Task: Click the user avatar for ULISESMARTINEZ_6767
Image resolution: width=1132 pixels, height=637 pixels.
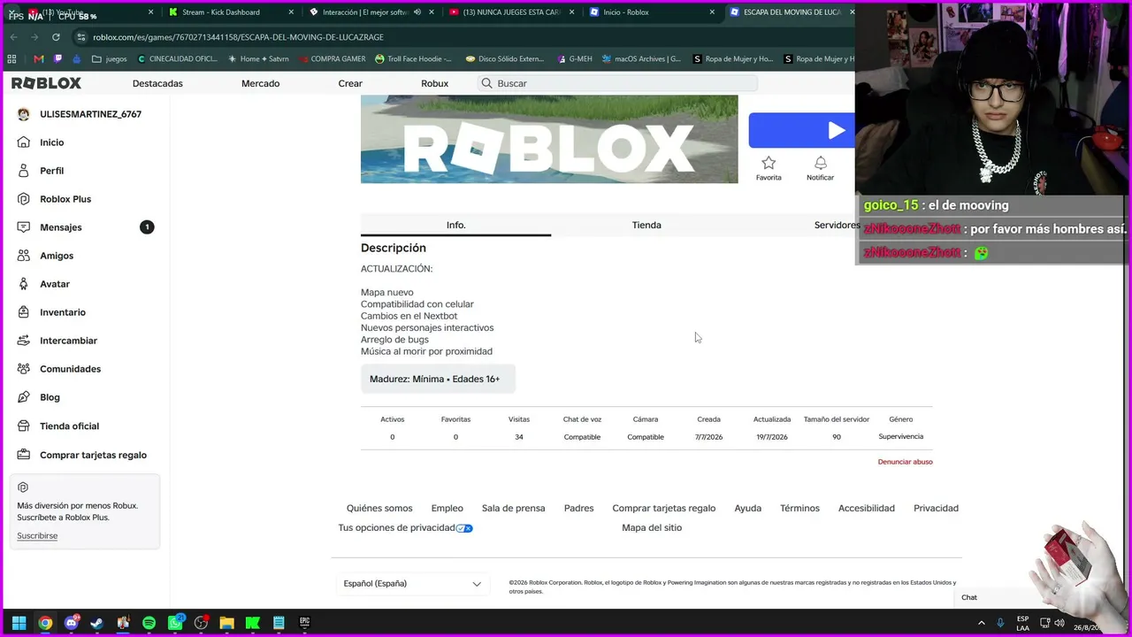Action: point(23,114)
